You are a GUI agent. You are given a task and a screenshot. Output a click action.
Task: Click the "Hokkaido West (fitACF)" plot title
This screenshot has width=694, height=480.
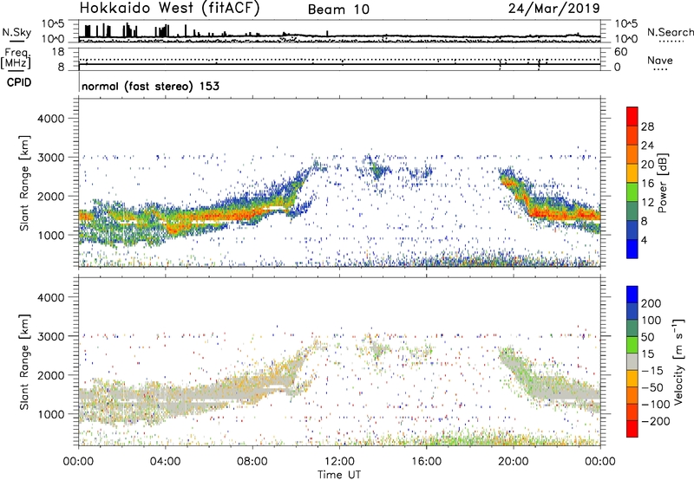(x=169, y=8)
